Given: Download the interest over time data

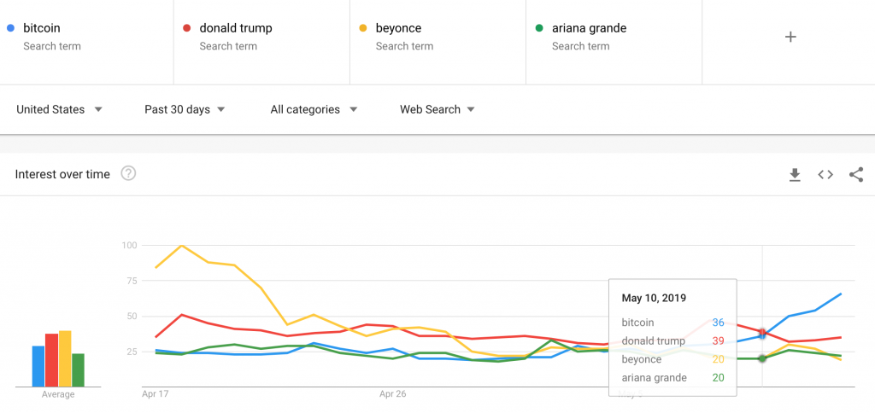Looking at the screenshot, I should pyautogui.click(x=795, y=175).
